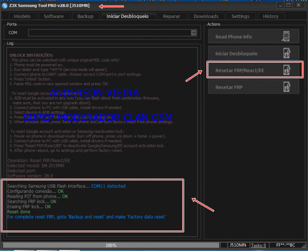Open the Tasks: 0 link in status bar

pos(259,245)
